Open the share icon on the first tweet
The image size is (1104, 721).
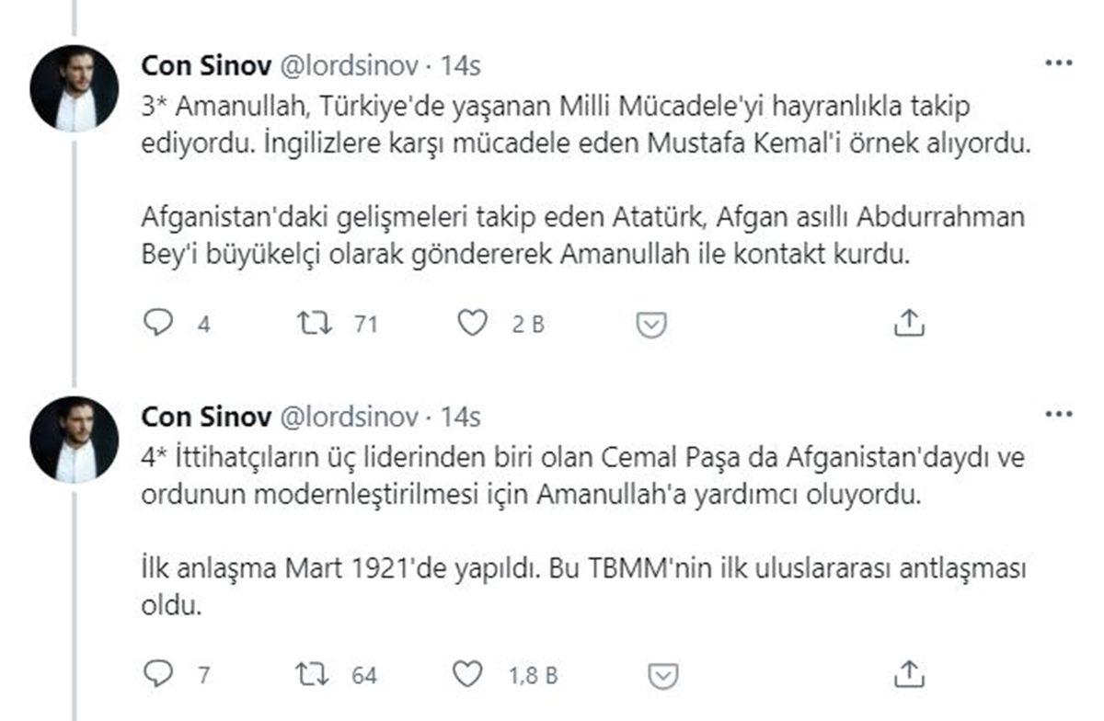[911, 322]
